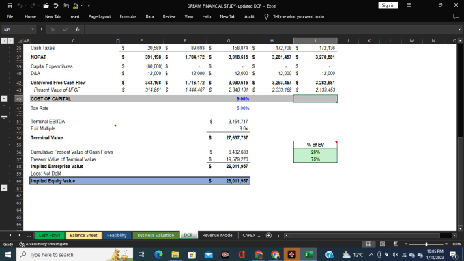Click the Save icon in quick access toolbar

(10, 5)
